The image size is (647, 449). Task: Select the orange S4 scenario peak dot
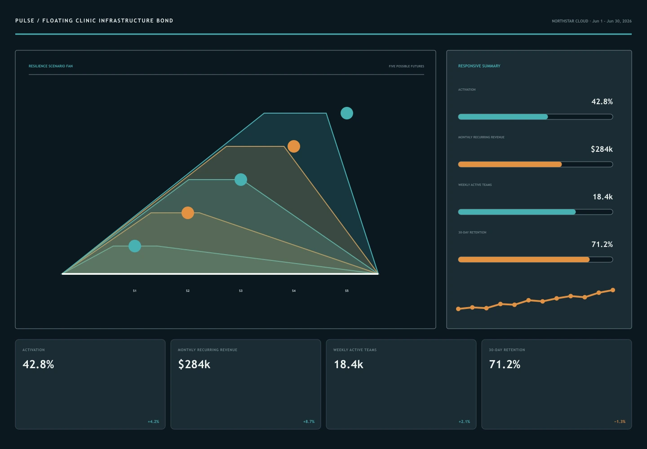coord(294,146)
